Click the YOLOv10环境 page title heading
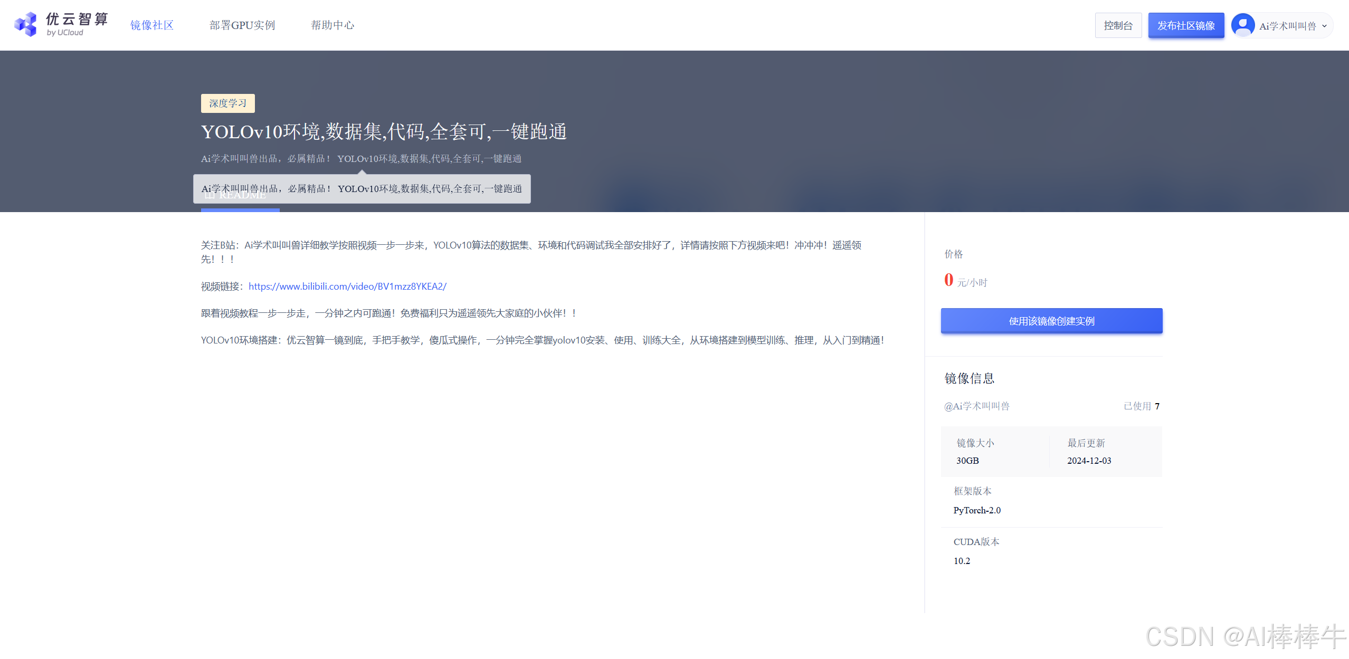 pos(384,132)
